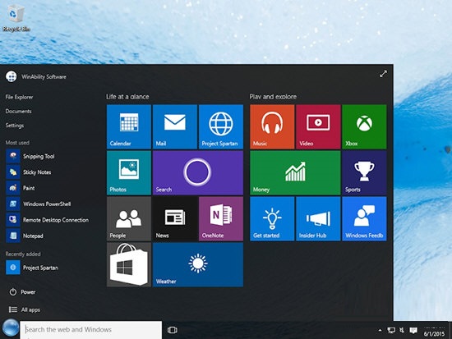
Task: Open the Mail tile
Action: pyautogui.click(x=175, y=126)
